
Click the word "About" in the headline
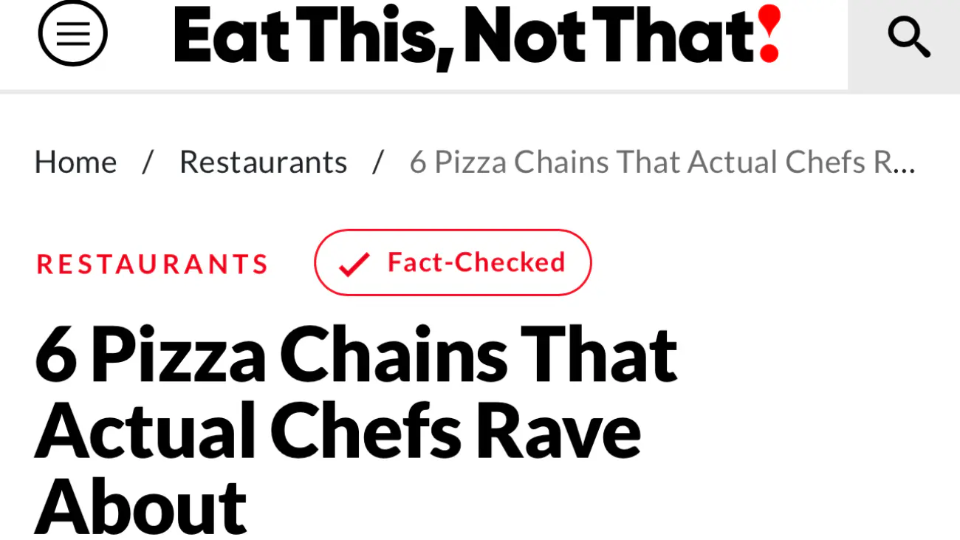pyautogui.click(x=140, y=507)
